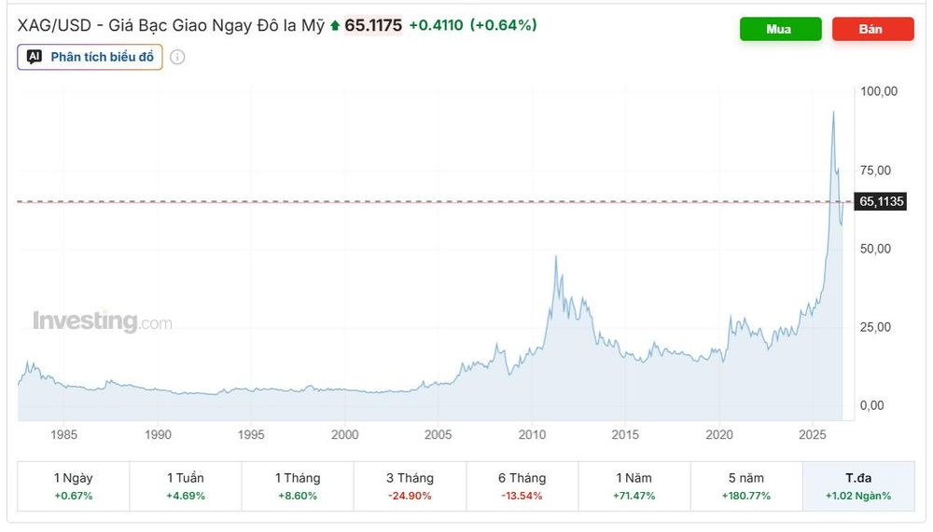Screen dimensions: 933x532
Task: Click the red Bán sell button
Action: tap(873, 29)
